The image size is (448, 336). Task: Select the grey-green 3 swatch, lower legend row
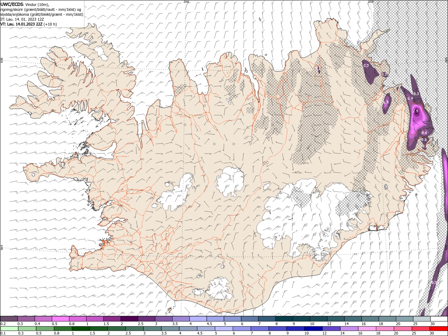point(152,329)
